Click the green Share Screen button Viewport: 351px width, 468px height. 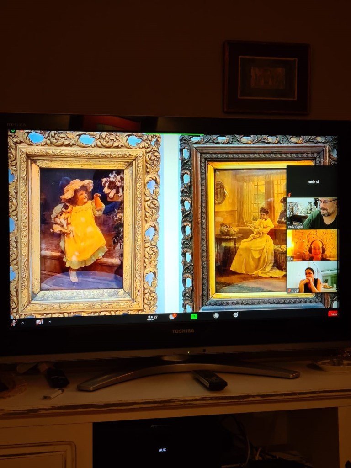194,316
